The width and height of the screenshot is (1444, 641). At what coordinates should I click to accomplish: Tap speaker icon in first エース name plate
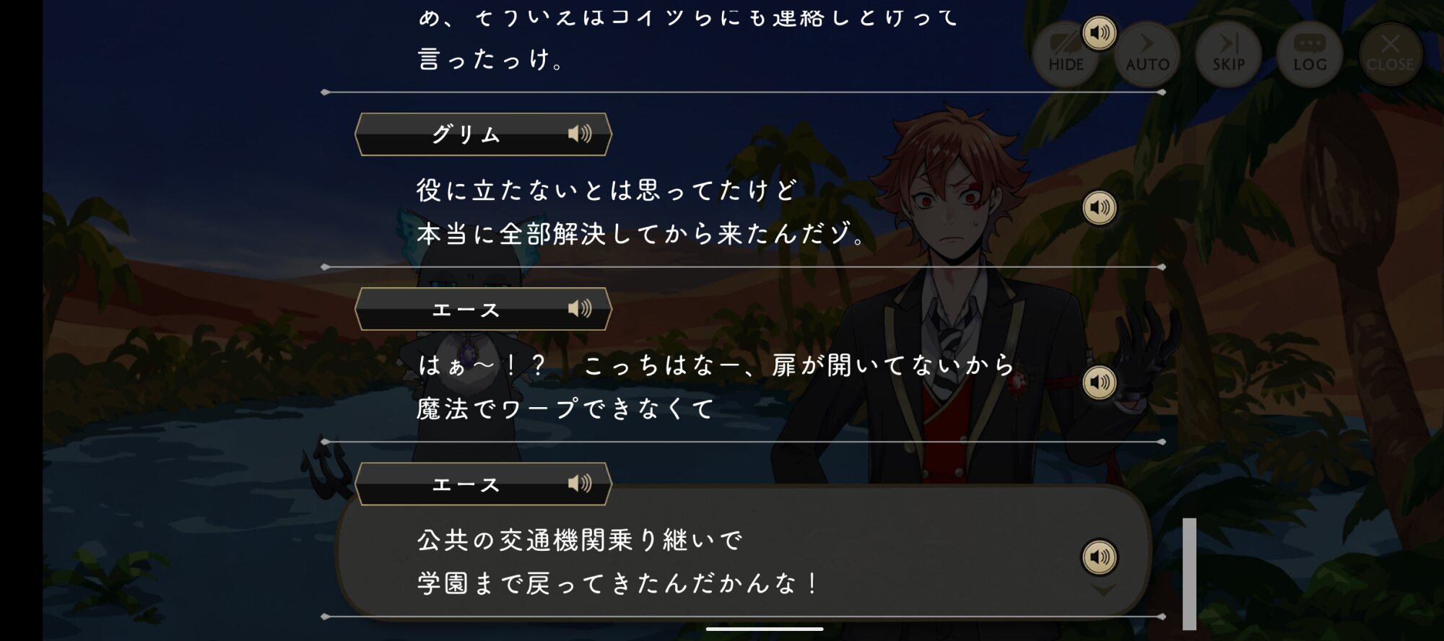[x=580, y=309]
